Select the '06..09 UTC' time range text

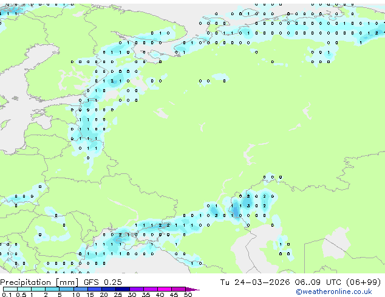[x=318, y=282]
